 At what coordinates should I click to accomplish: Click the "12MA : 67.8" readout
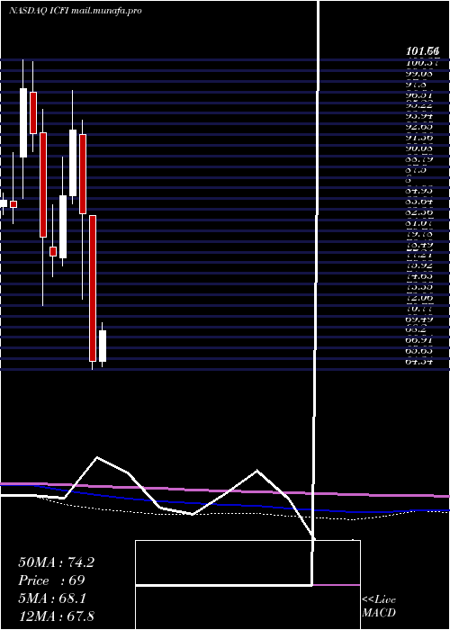point(56,616)
